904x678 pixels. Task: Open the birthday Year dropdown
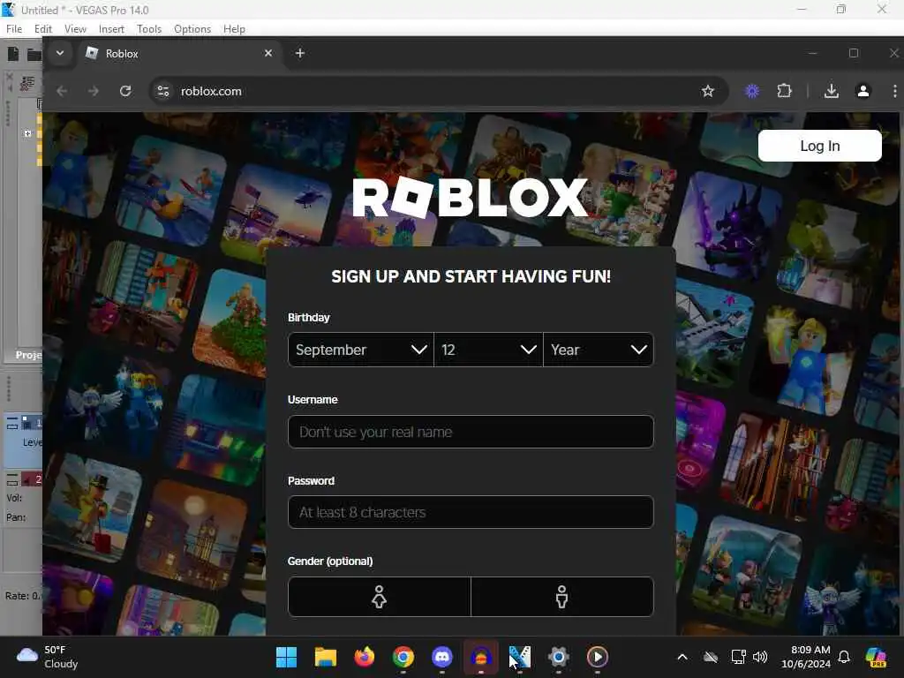click(599, 350)
